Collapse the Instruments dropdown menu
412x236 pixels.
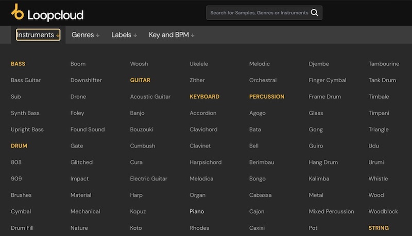coord(38,35)
